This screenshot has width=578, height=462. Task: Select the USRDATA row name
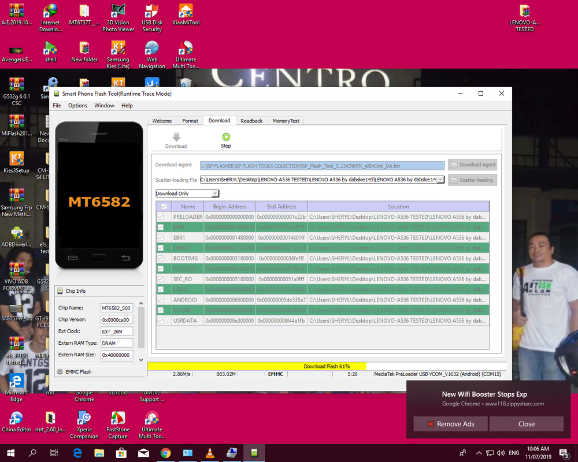click(185, 321)
